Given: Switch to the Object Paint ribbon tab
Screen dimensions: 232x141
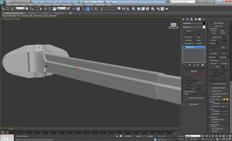Looking at the screenshot, I should tap(59, 13).
